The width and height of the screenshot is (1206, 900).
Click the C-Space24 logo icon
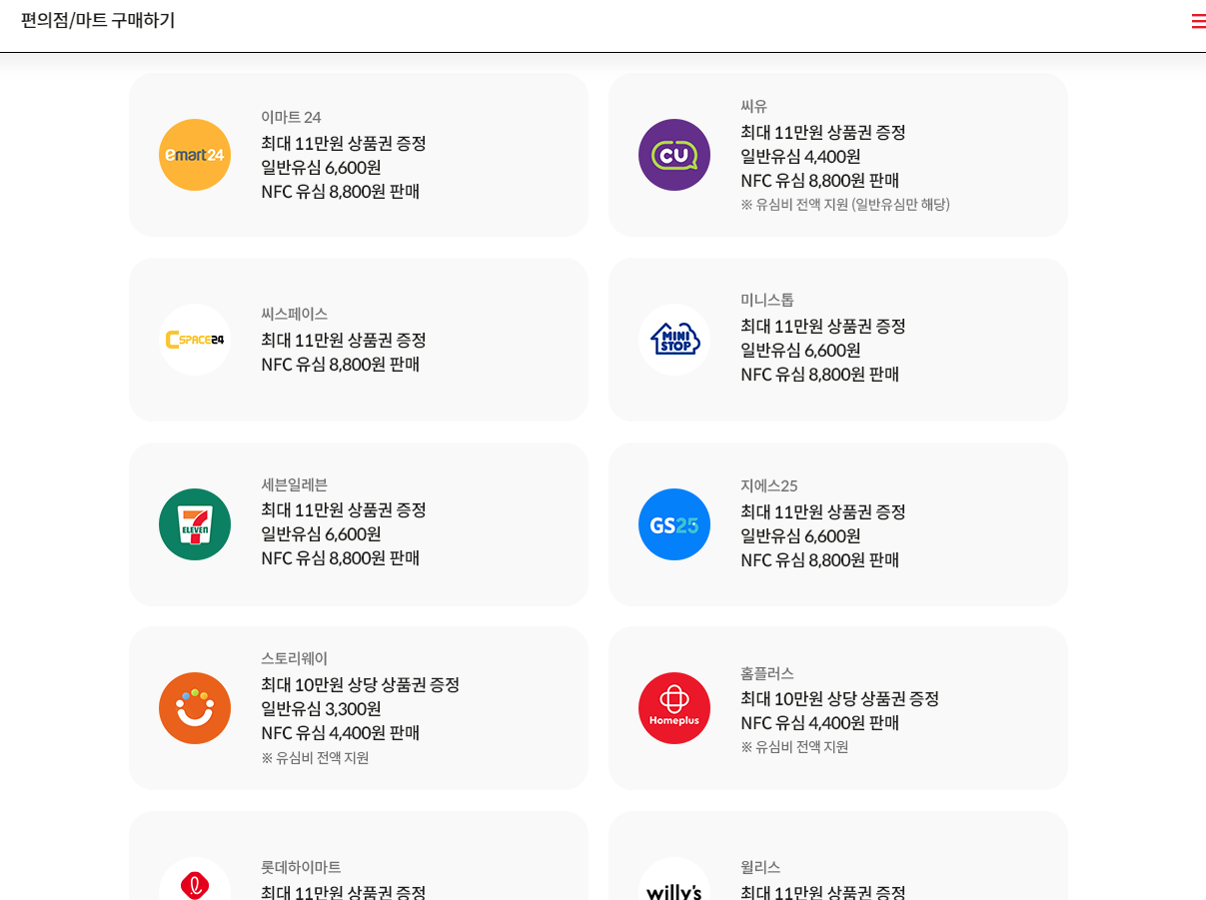(x=195, y=340)
